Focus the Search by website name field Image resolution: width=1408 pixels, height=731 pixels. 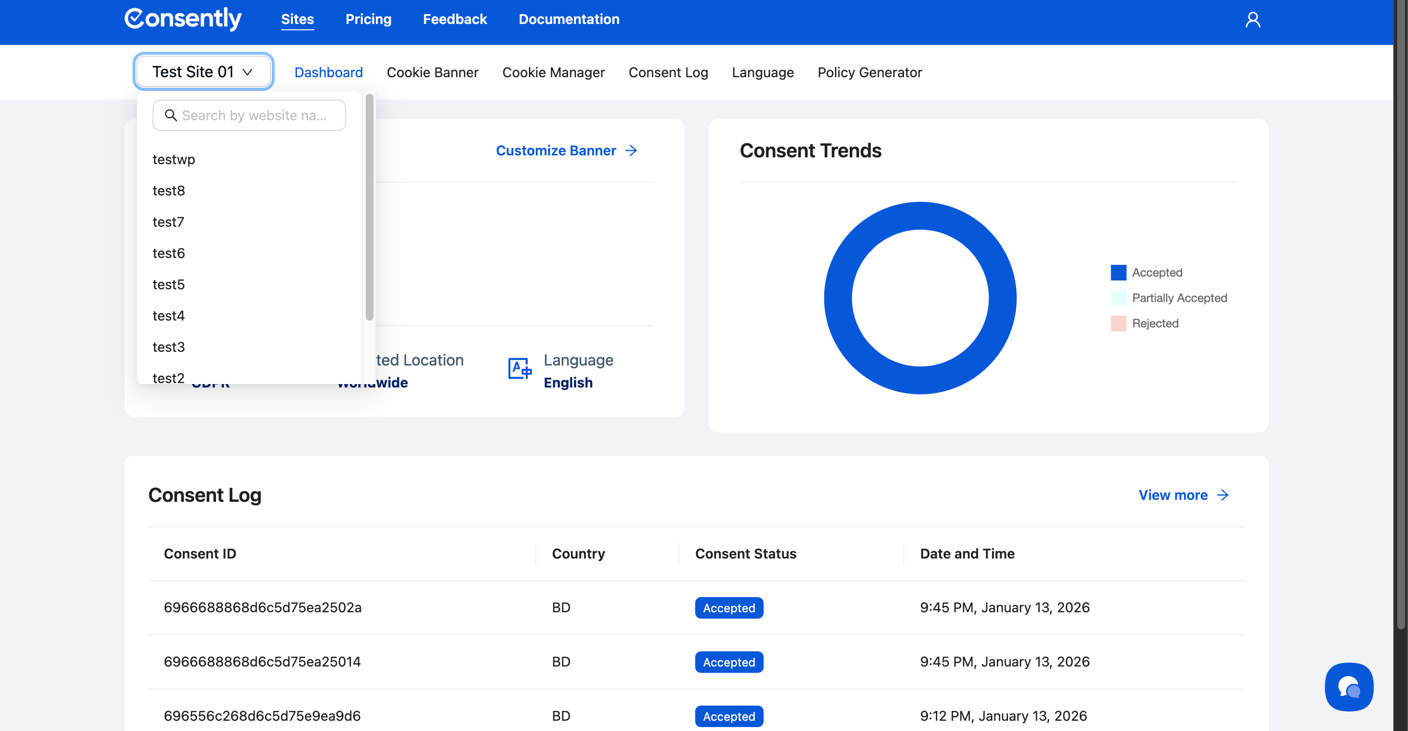point(254,115)
